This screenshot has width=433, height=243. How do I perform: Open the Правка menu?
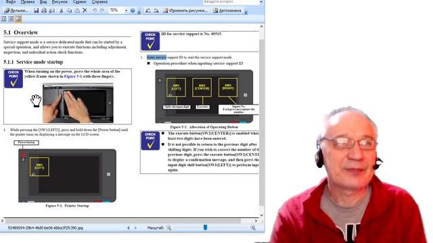coord(28,1)
